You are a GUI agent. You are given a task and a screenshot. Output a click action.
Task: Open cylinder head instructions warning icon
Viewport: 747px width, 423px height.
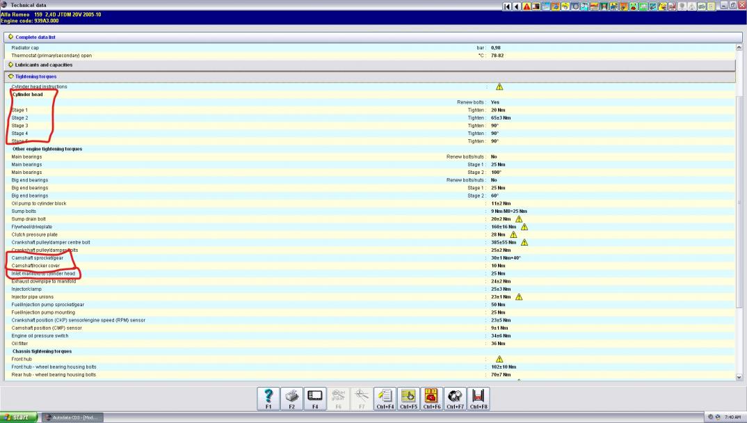tap(499, 87)
